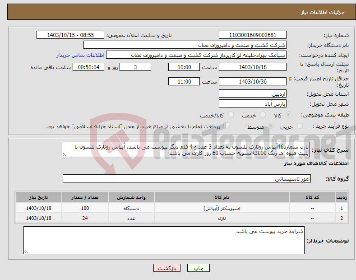Click the شرح کلی نیاز description textarea

(186, 149)
